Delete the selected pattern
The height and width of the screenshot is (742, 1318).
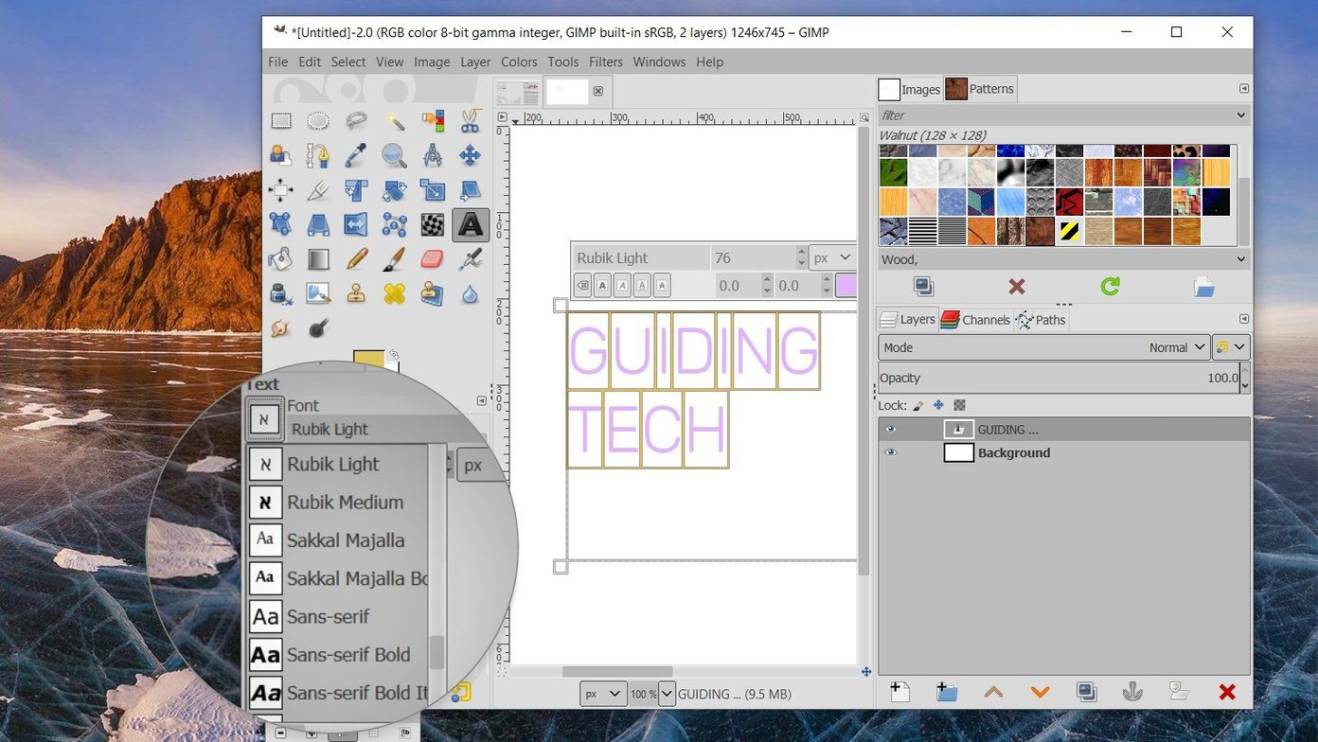[1017, 286]
